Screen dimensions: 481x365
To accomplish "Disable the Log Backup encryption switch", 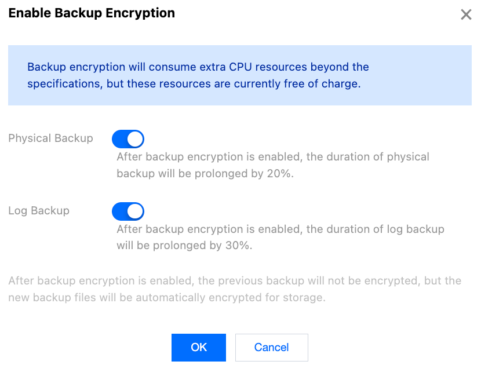I will 127,211.
